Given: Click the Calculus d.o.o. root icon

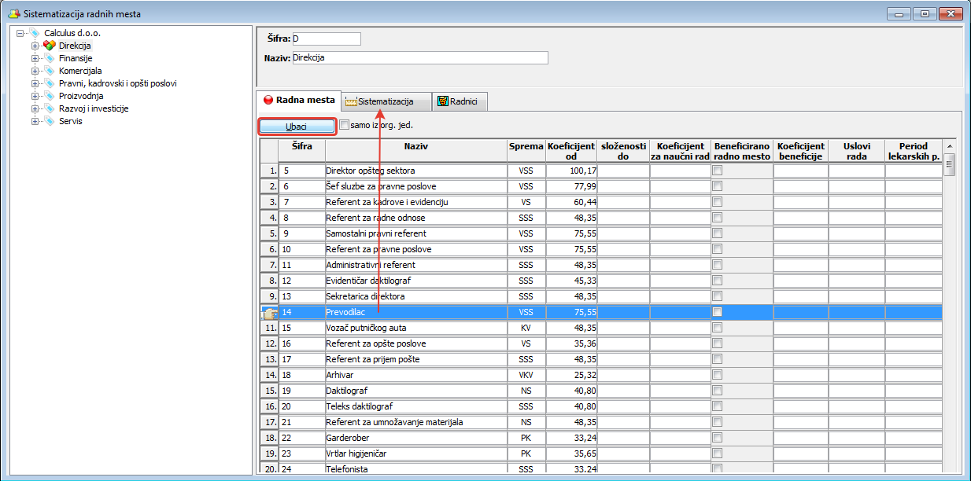Looking at the screenshot, I should pos(35,33).
